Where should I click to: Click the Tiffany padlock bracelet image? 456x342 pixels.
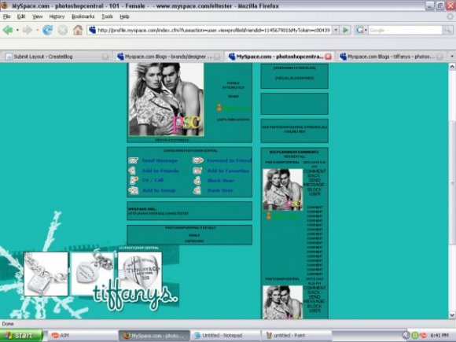pyautogui.click(x=46, y=274)
